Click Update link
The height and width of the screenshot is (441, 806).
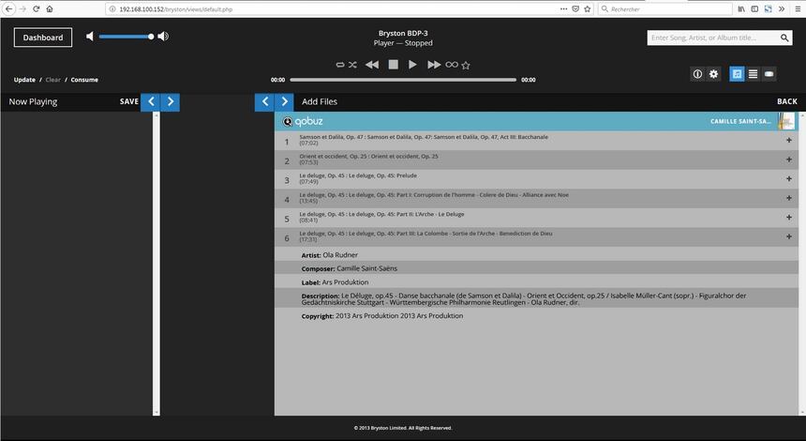click(24, 80)
